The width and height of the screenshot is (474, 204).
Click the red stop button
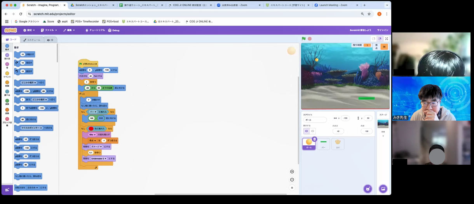tap(310, 38)
